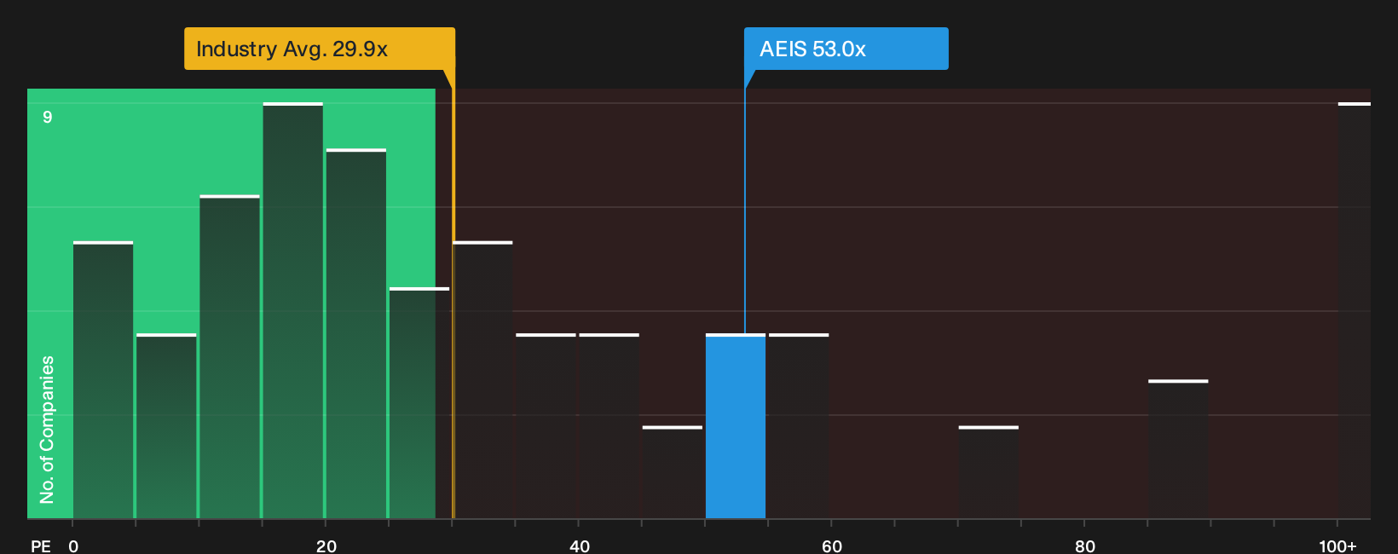Select the blue highlighted AEIS histogram bar
This screenshot has height=554, width=1398.
(736, 426)
